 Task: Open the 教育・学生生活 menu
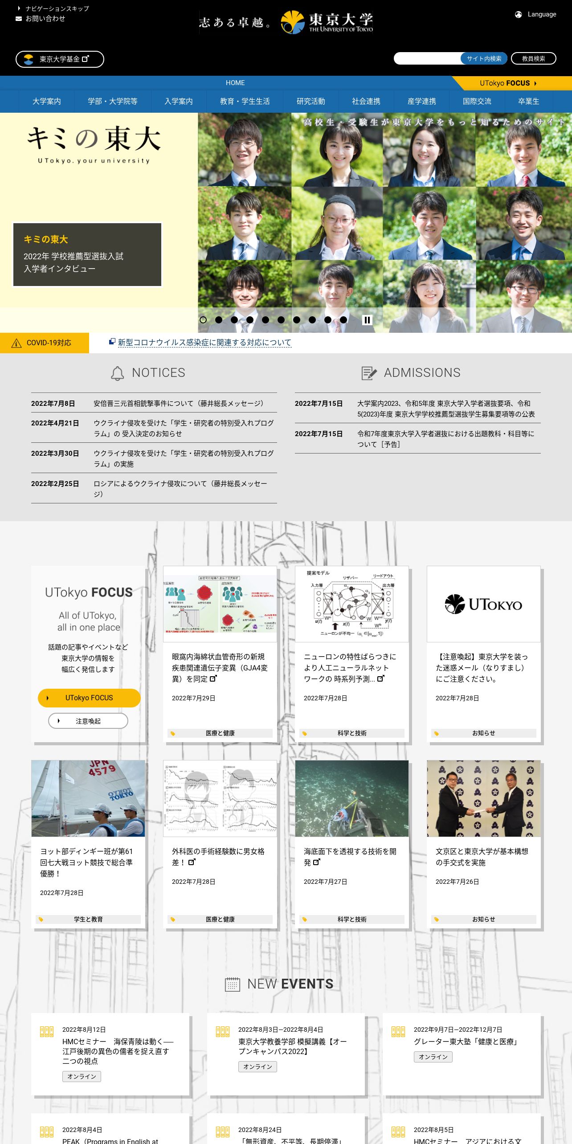[x=245, y=102]
